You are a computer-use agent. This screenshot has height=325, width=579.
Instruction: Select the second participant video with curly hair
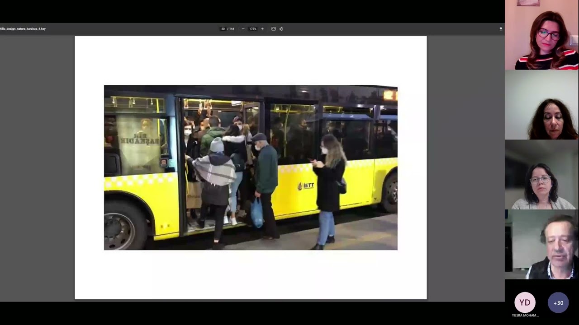coord(542,105)
